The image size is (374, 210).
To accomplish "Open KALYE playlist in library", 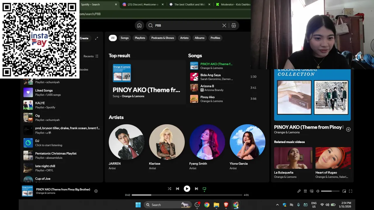I will point(62,105).
